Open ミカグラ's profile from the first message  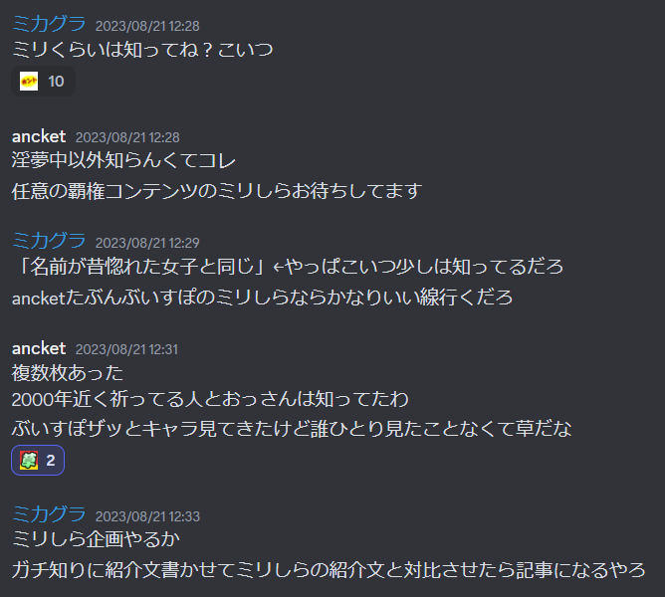click(49, 24)
